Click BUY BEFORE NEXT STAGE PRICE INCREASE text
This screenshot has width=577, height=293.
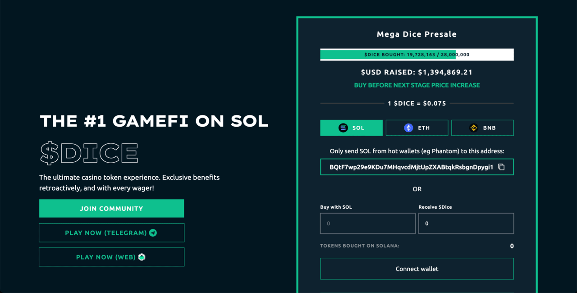point(417,85)
